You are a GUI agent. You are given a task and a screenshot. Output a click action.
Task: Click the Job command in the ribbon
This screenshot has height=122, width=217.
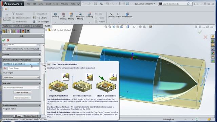[99, 14]
